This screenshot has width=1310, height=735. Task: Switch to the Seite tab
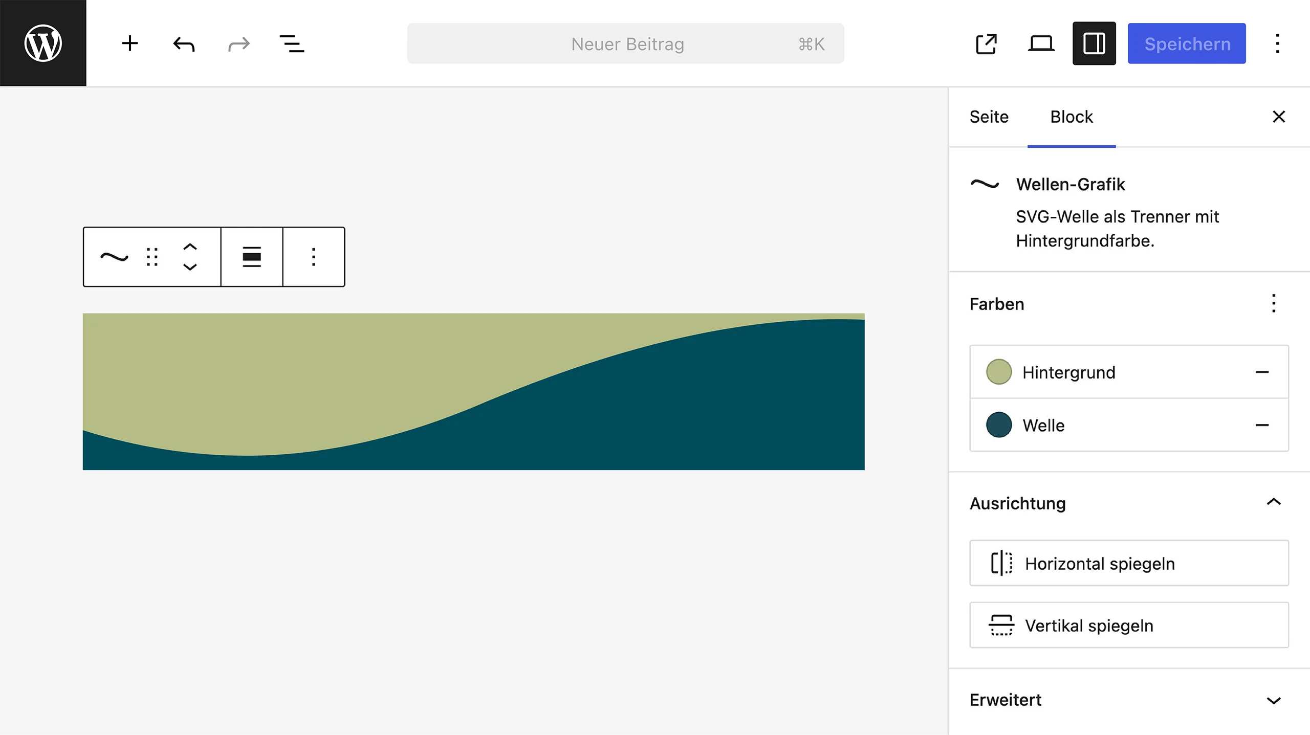pyautogui.click(x=989, y=117)
